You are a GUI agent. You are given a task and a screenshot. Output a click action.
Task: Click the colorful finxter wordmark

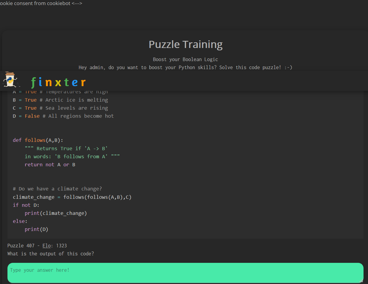point(58,82)
